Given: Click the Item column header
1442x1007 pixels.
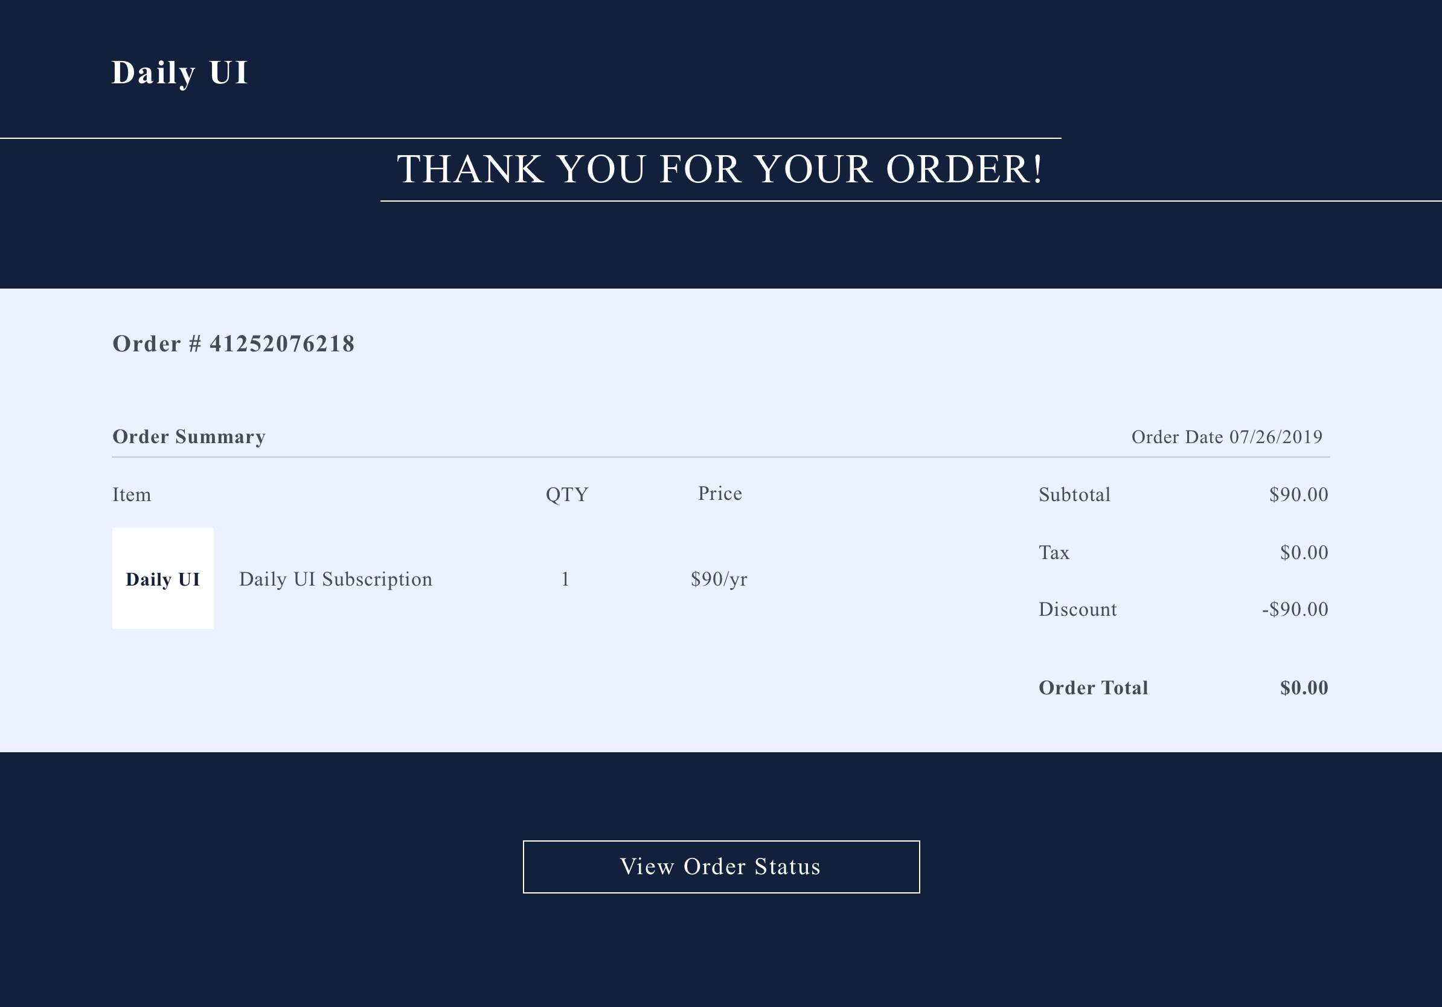Looking at the screenshot, I should pos(132,494).
